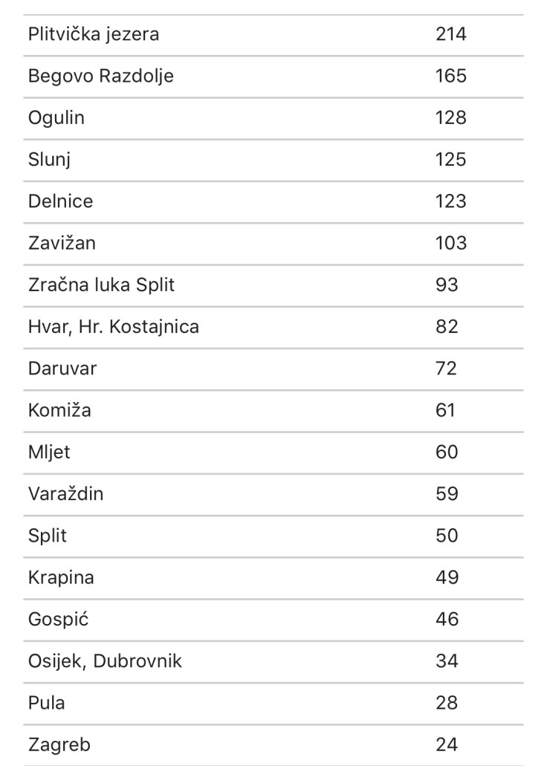Select the Zagreb station name
Image resolution: width=547 pixels, height=766 pixels.
(59, 744)
